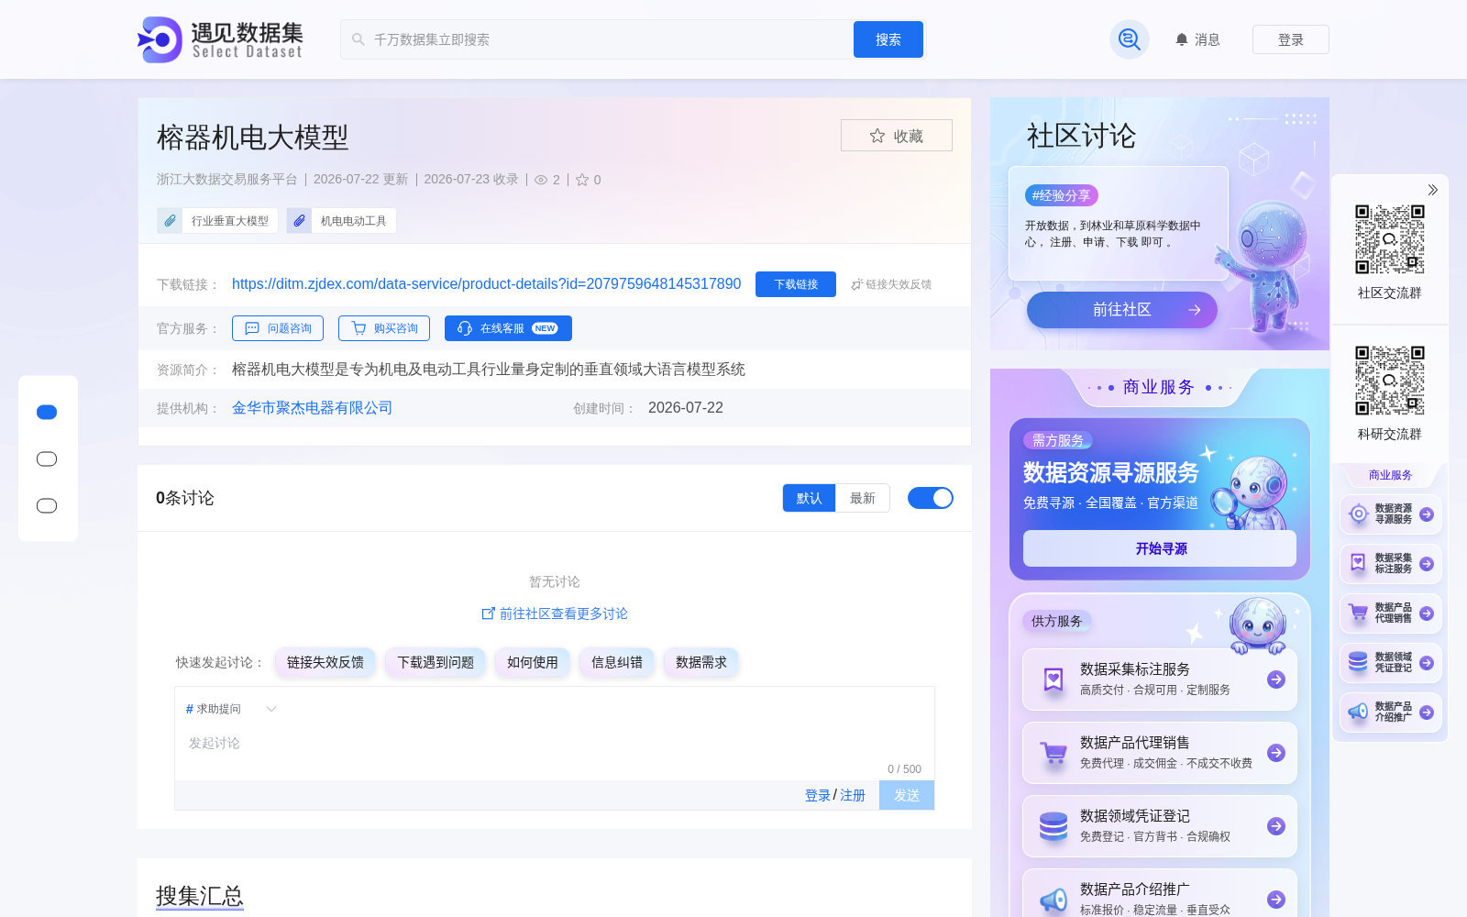Select the third left page nav indicator
The width and height of the screenshot is (1467, 917).
click(x=47, y=506)
